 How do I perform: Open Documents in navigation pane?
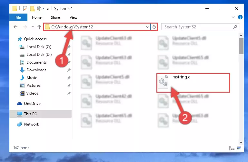pyautogui.click(x=36, y=62)
